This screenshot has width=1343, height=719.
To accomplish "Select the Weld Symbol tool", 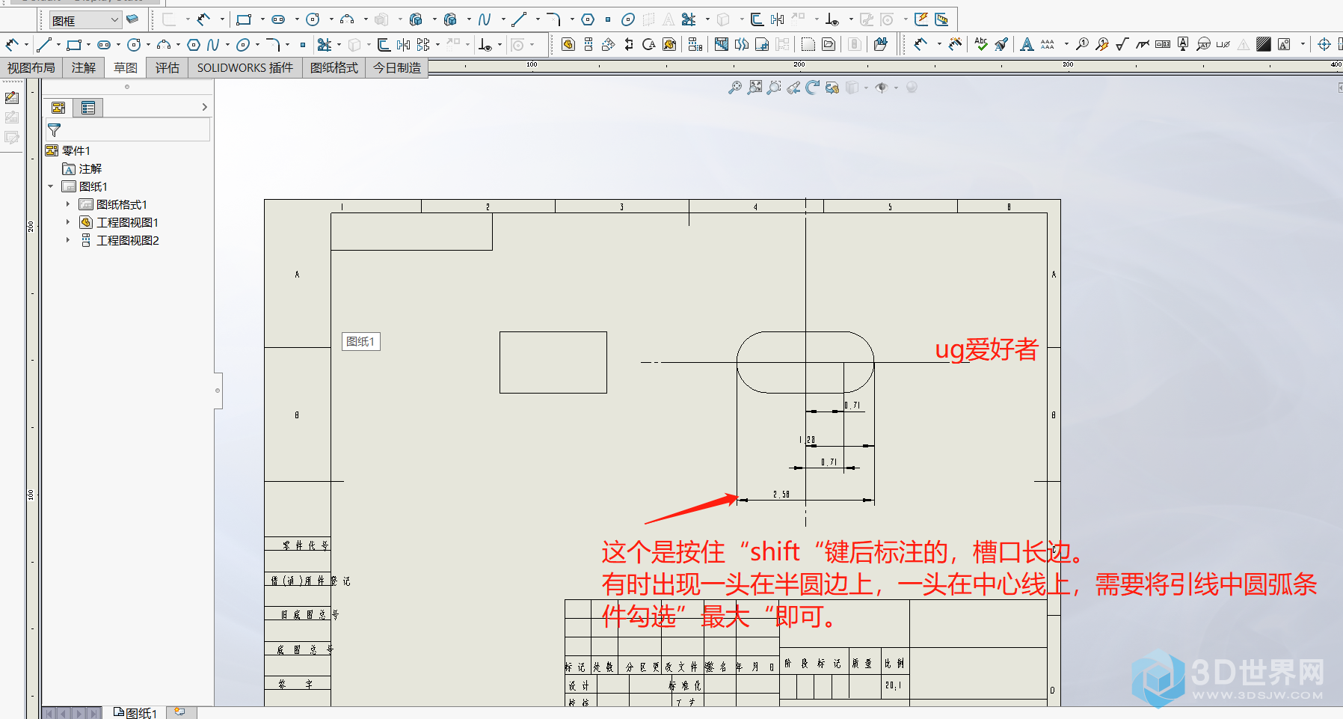I will 1143,45.
